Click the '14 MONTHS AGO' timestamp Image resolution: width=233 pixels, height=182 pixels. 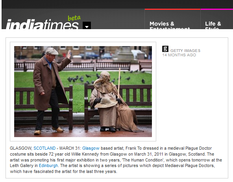coord(179,55)
